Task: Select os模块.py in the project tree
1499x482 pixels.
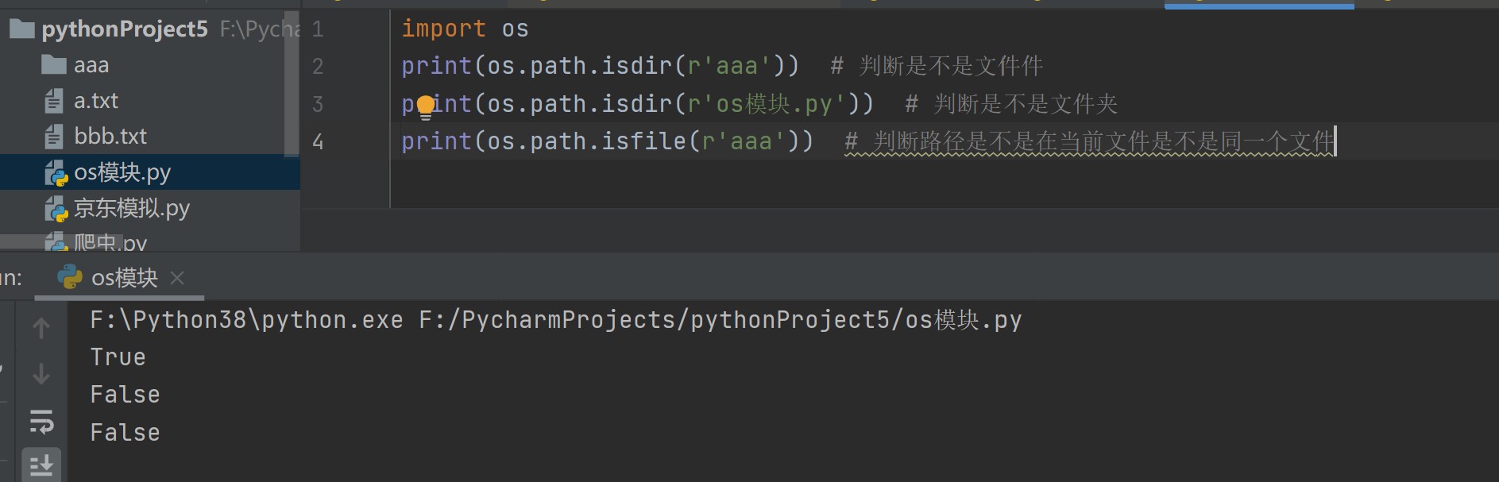Action: click(x=122, y=172)
